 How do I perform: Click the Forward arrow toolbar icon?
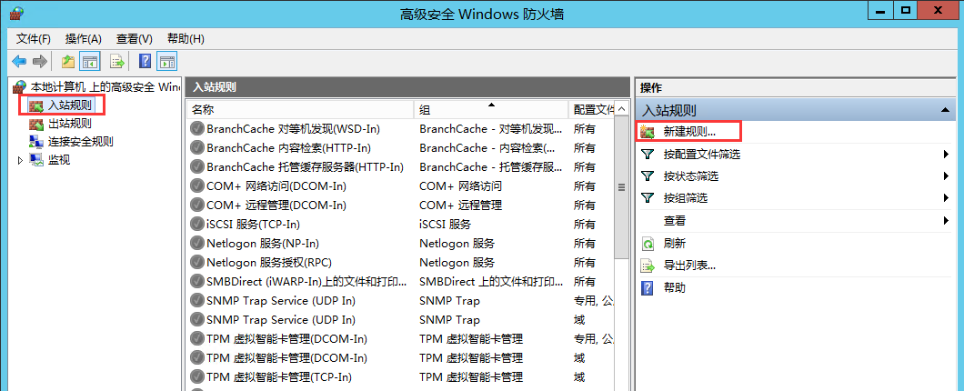click(40, 62)
